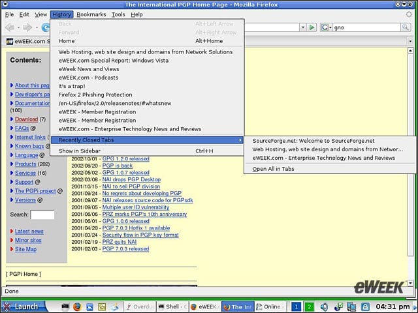Click the network check tray icon
This screenshot has height=313, width=418.
pos(338,307)
